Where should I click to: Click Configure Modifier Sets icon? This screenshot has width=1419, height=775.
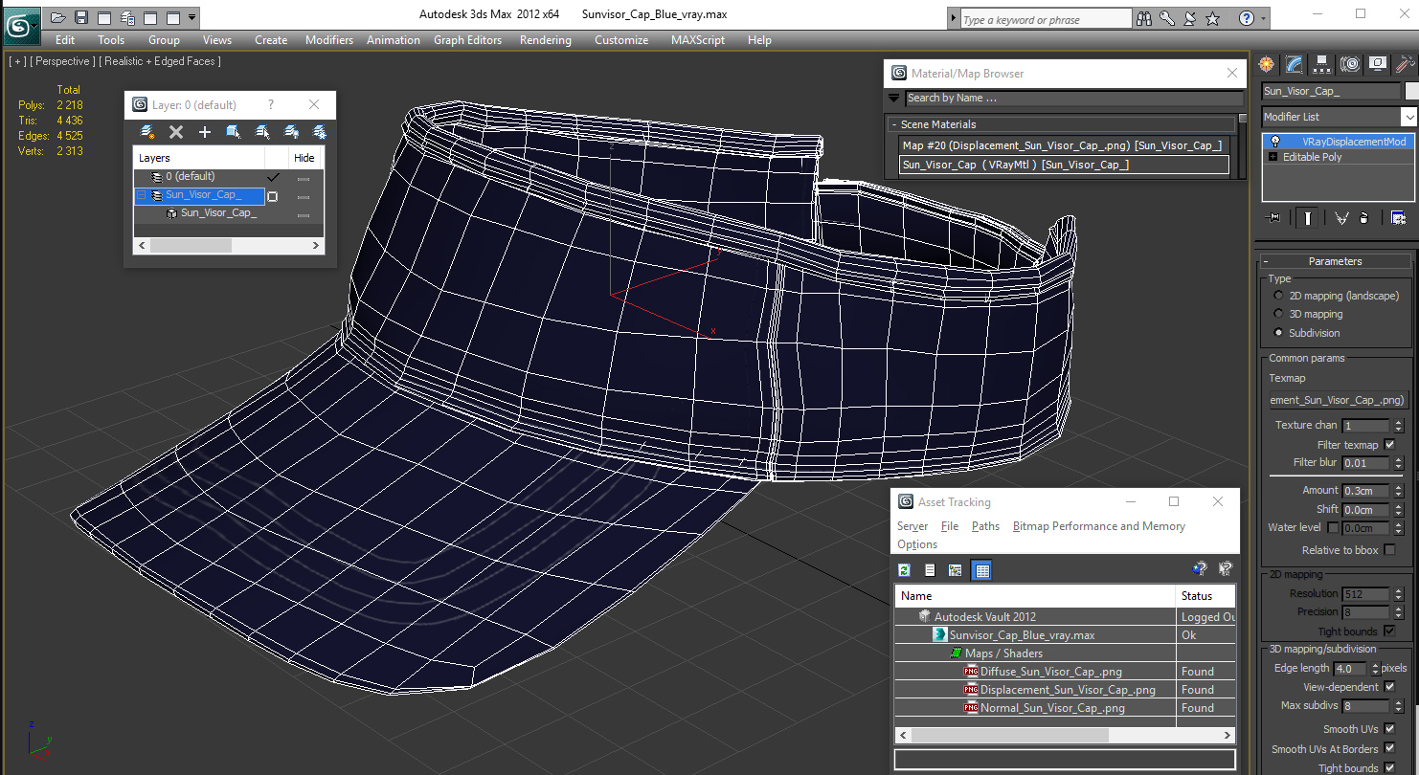click(1399, 218)
